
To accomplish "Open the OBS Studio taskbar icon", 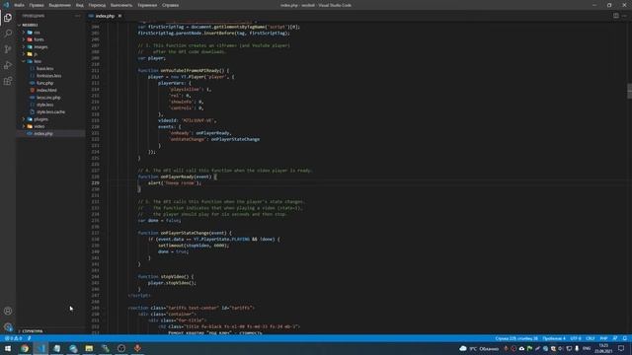I will pos(121,348).
